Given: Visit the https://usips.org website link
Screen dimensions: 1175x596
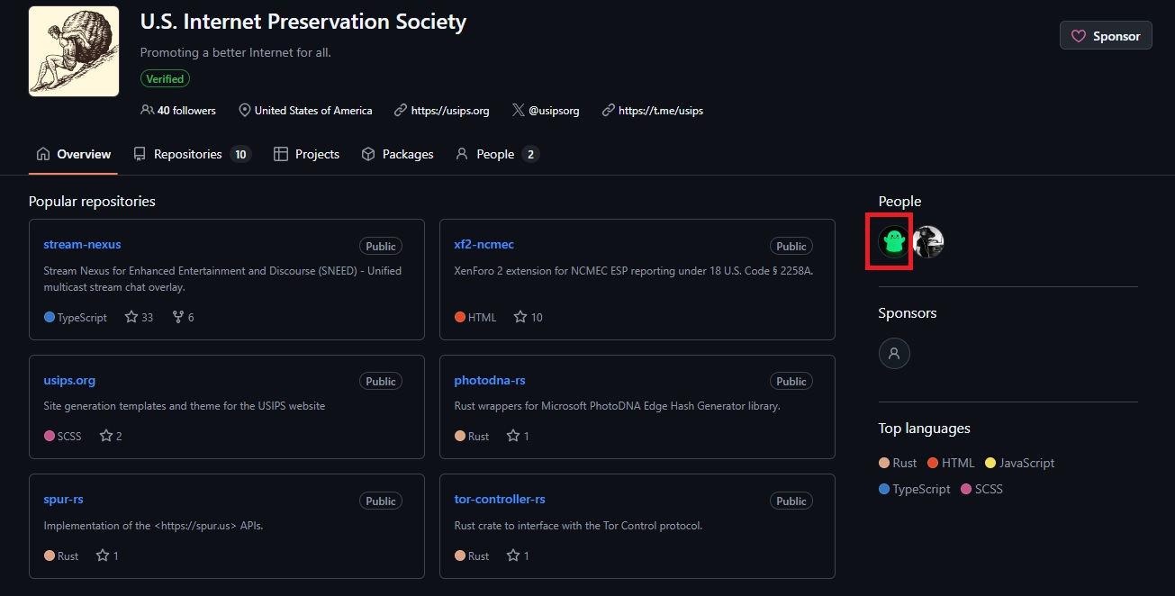Looking at the screenshot, I should coord(449,111).
